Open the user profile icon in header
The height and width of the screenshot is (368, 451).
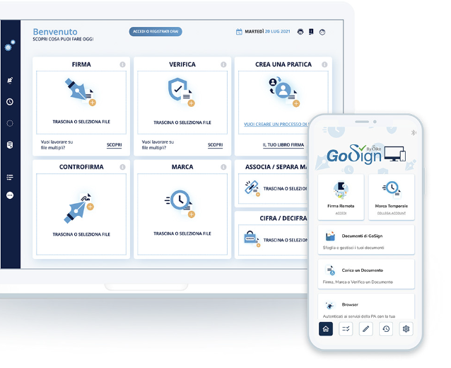click(322, 32)
